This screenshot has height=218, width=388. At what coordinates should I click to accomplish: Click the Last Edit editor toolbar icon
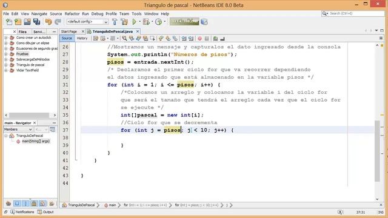(x=96, y=38)
